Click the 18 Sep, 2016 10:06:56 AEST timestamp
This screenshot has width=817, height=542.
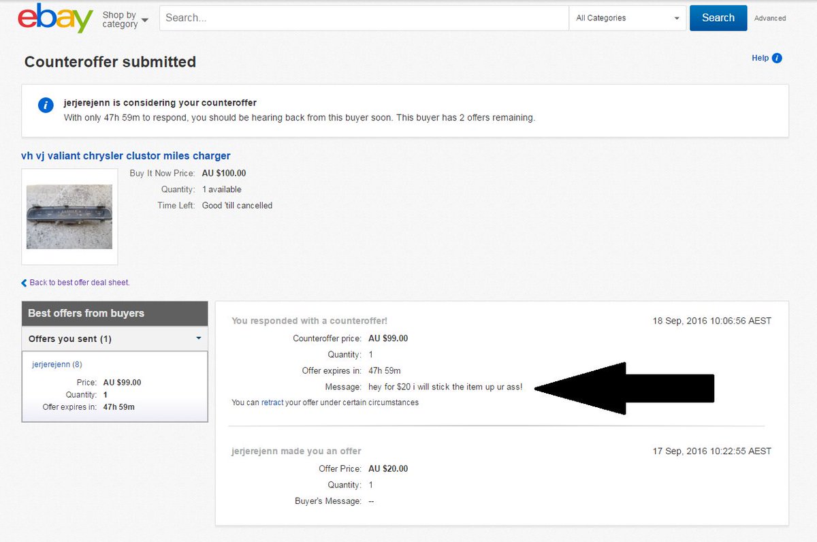pos(712,321)
